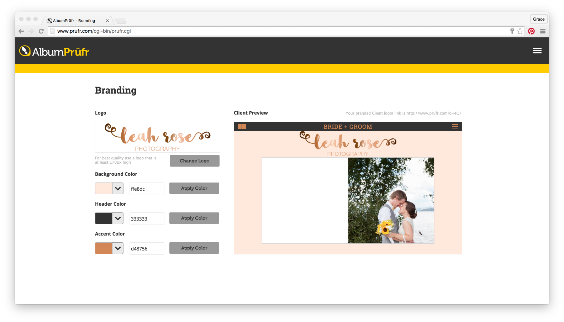Click the 333333 hex input field

pos(147,218)
